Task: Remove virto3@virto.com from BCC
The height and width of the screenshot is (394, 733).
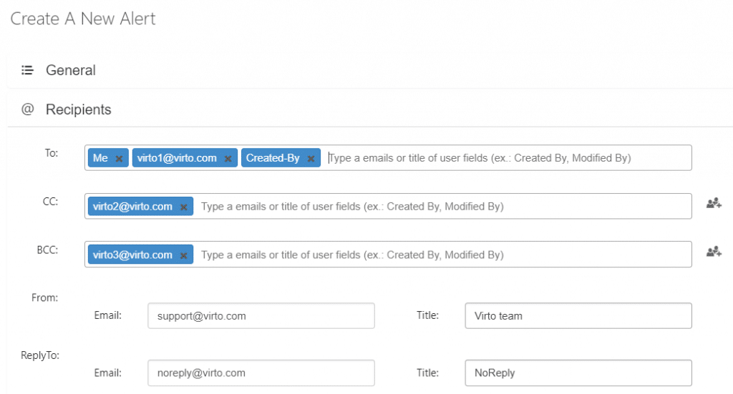Action: click(184, 255)
